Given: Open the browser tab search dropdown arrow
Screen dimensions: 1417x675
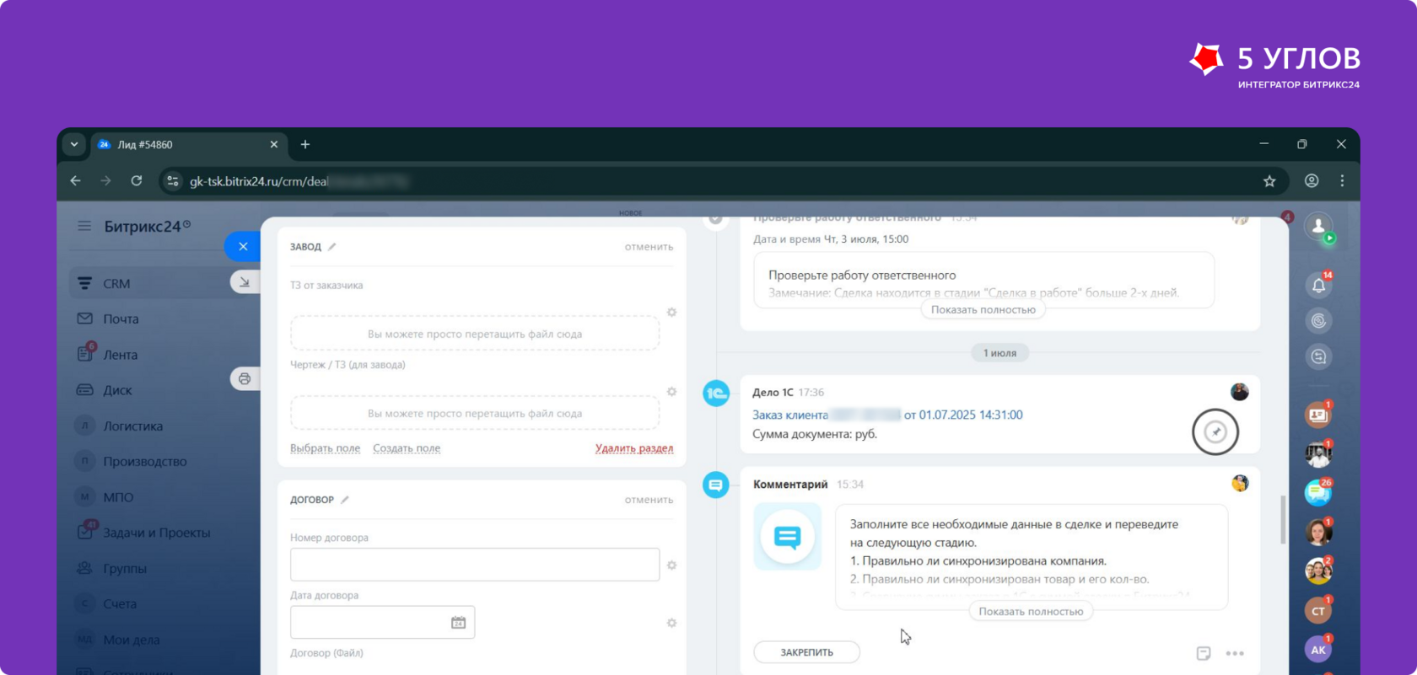Looking at the screenshot, I should (x=74, y=144).
